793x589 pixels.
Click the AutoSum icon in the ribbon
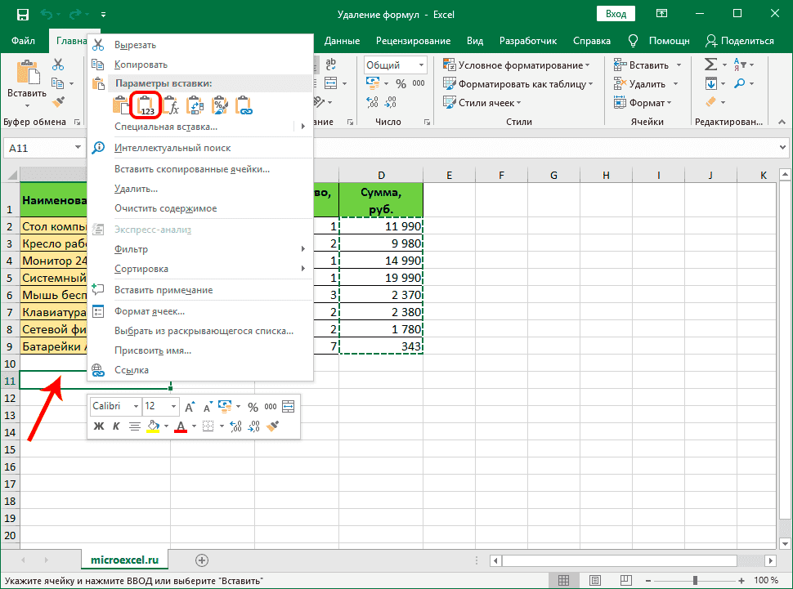click(709, 63)
